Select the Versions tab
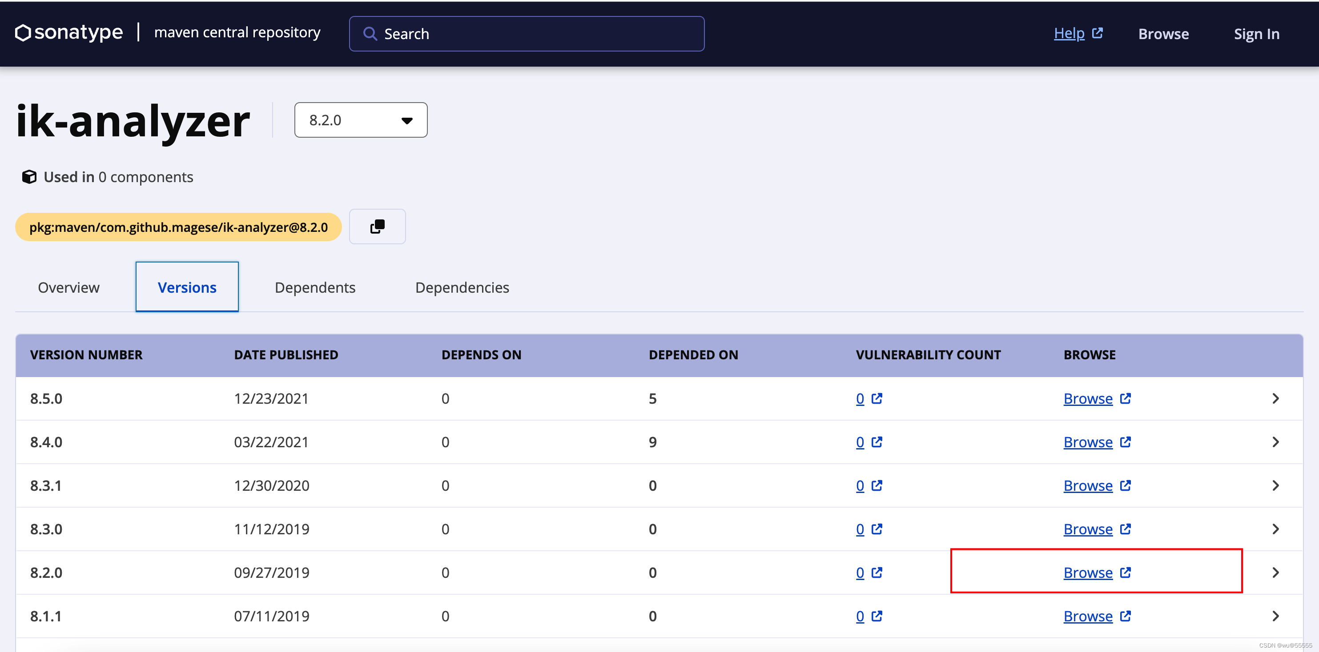 [x=187, y=286]
